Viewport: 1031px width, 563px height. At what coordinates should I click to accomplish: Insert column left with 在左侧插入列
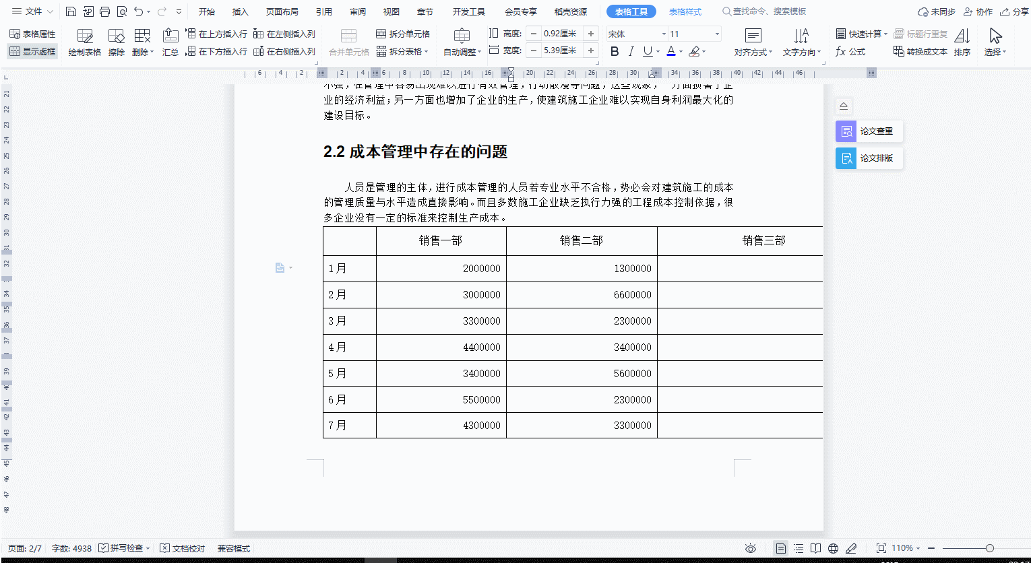pos(284,34)
